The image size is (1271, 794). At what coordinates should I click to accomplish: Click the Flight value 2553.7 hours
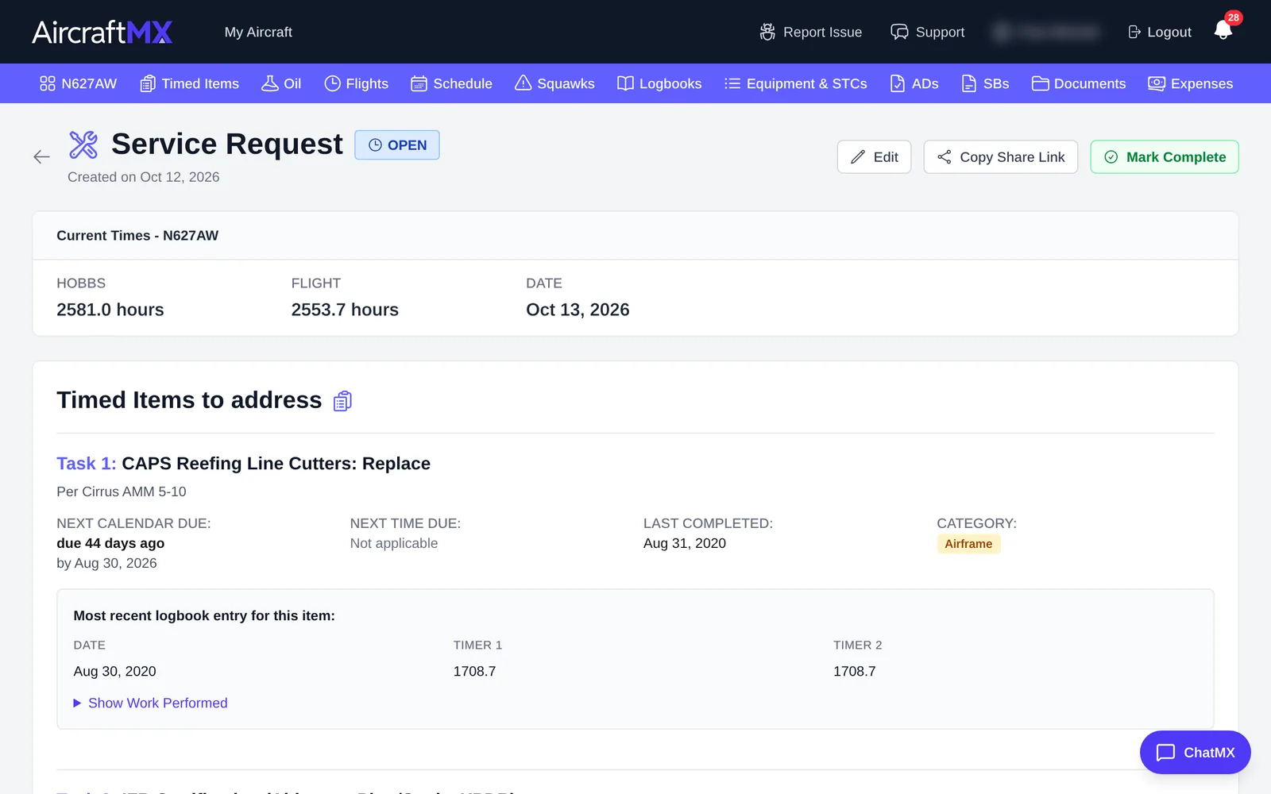[x=345, y=310]
